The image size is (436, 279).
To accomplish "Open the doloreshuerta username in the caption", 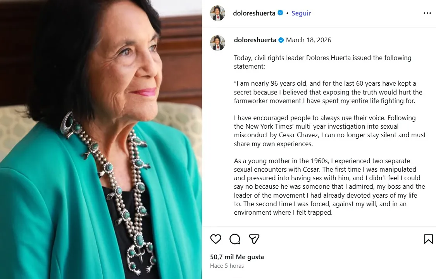I will point(255,40).
